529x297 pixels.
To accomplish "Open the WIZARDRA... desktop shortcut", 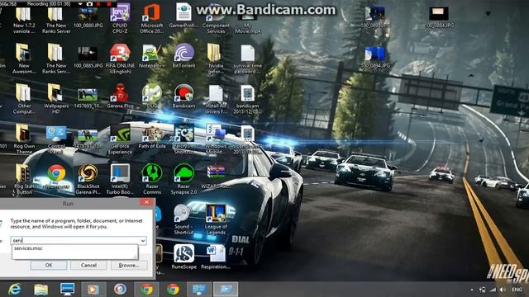I will pos(216,177).
